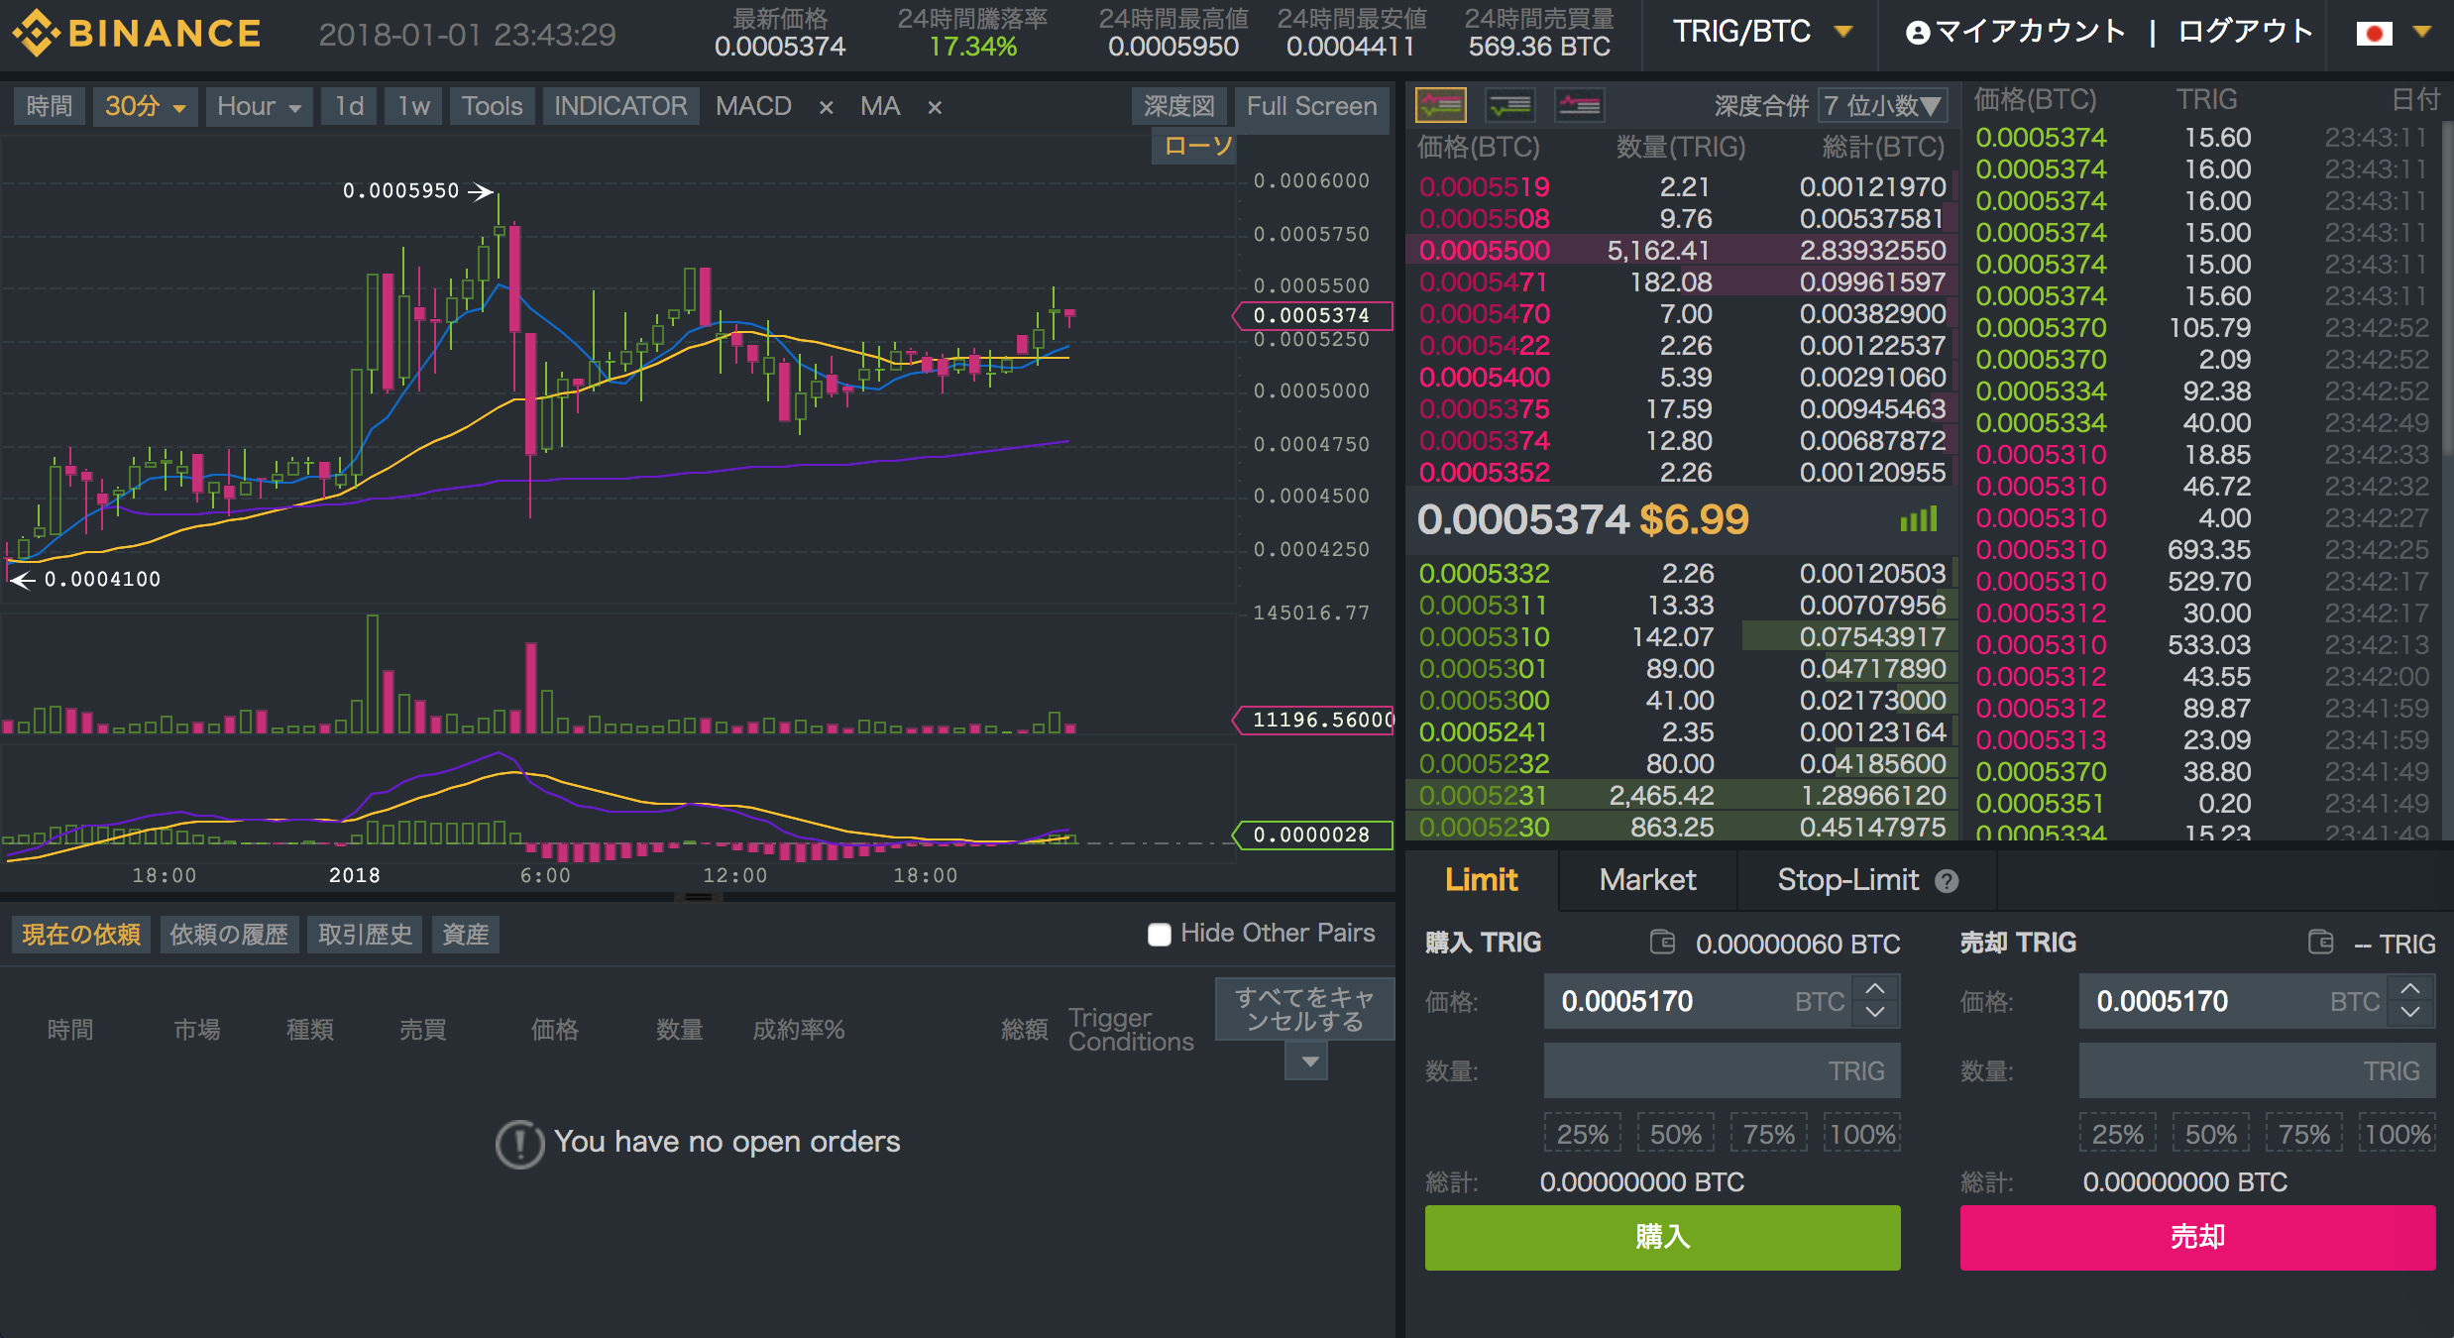Open the 7 位小数 depth decimals dropdown

click(1882, 105)
